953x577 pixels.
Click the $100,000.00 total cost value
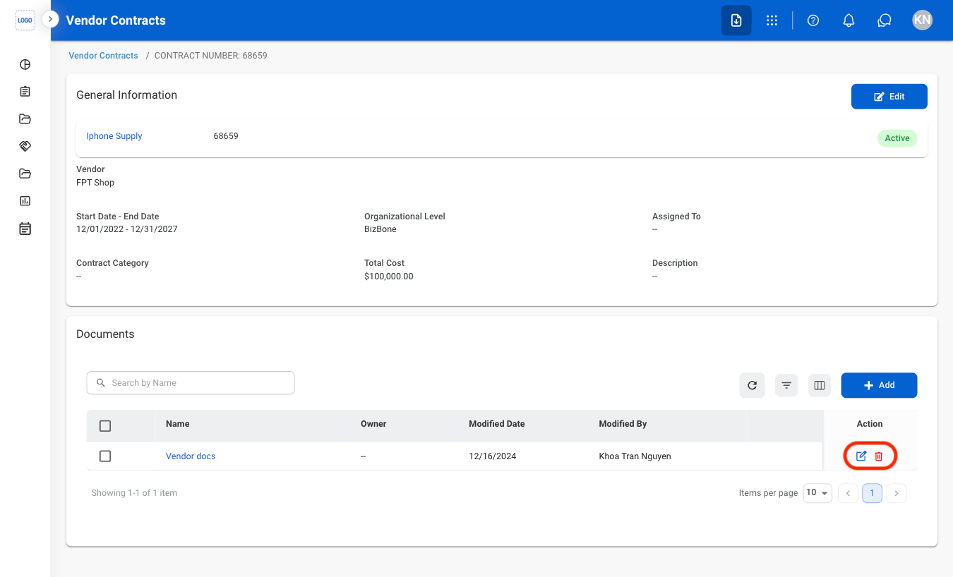[389, 277]
